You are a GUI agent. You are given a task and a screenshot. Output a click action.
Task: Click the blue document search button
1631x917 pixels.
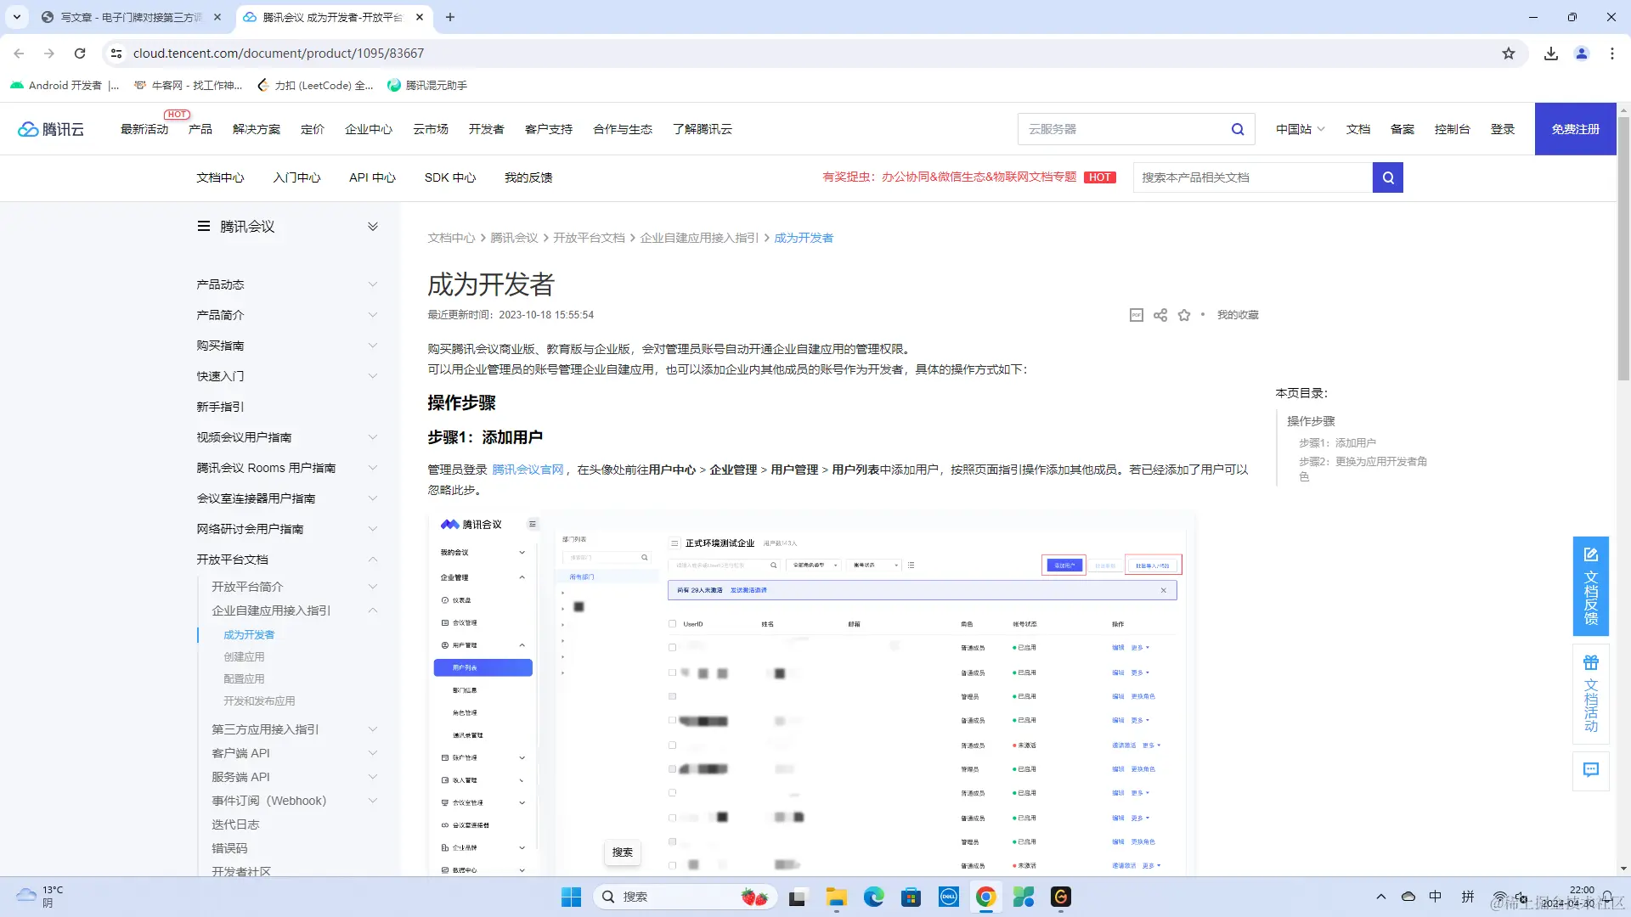pyautogui.click(x=1387, y=177)
